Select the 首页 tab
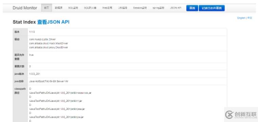Image resolution: width=258 pixels, height=122 pixels. [x=46, y=8]
